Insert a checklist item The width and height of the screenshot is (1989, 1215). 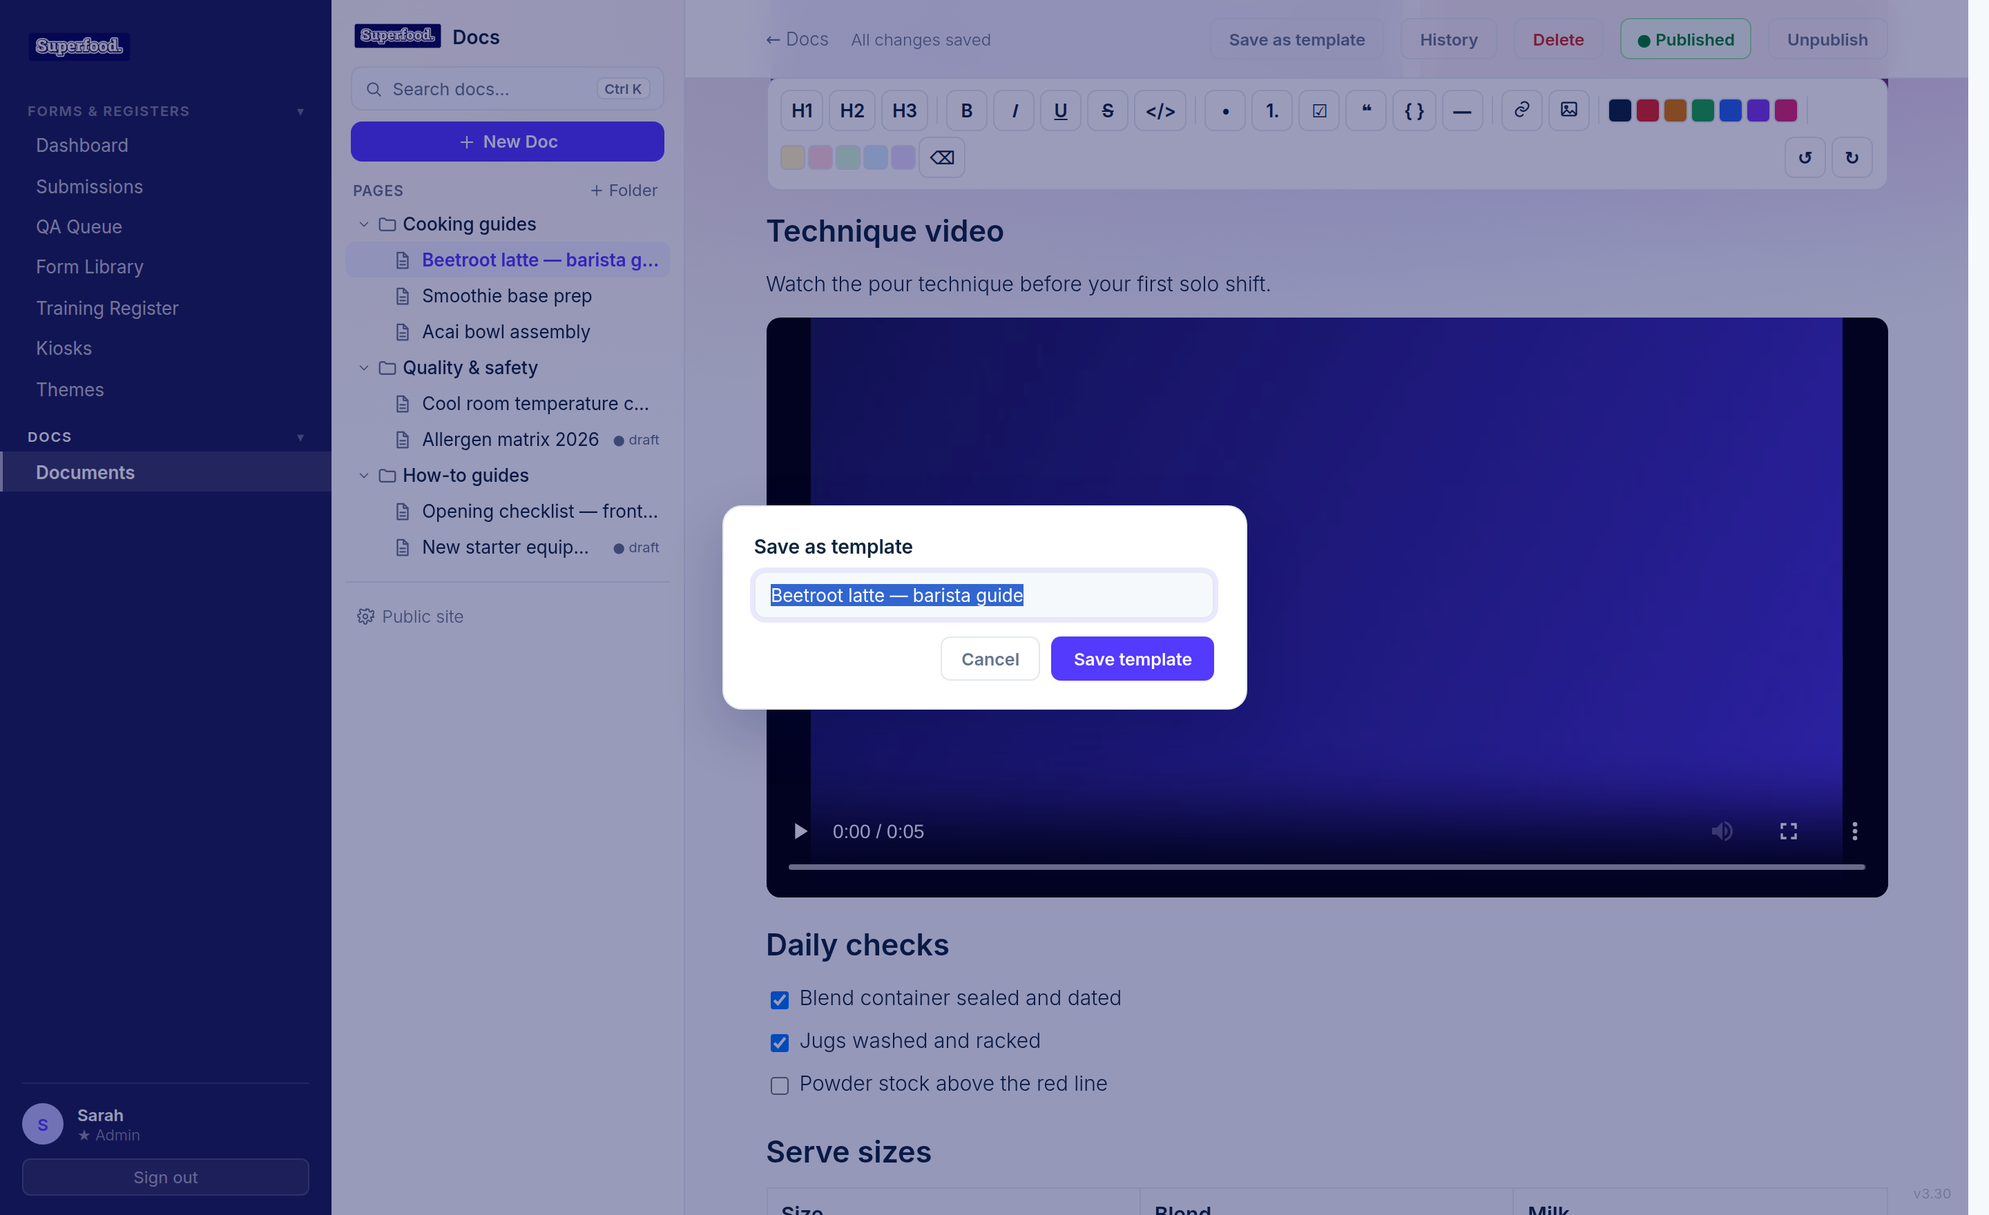pyautogui.click(x=1319, y=110)
